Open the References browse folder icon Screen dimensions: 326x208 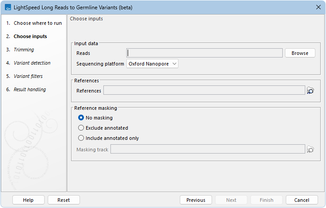(x=310, y=91)
